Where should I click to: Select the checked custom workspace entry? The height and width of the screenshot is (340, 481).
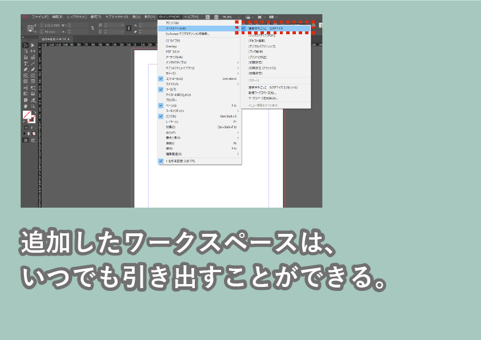(x=275, y=28)
